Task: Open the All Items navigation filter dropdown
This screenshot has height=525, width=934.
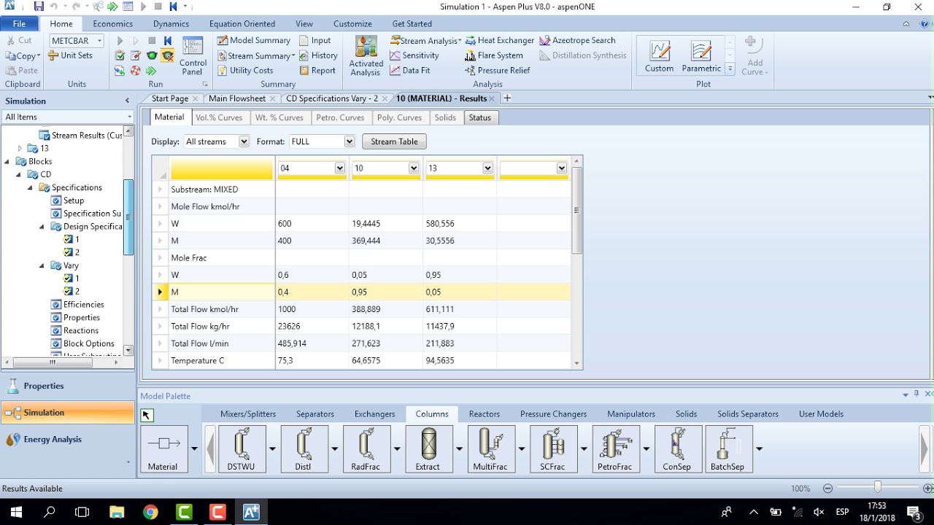Action: (129, 117)
